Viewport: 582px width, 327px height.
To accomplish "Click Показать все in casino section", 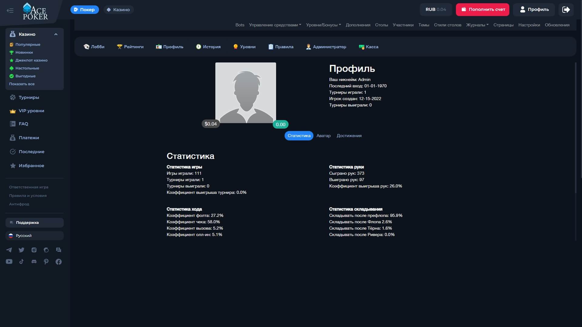I will [22, 84].
